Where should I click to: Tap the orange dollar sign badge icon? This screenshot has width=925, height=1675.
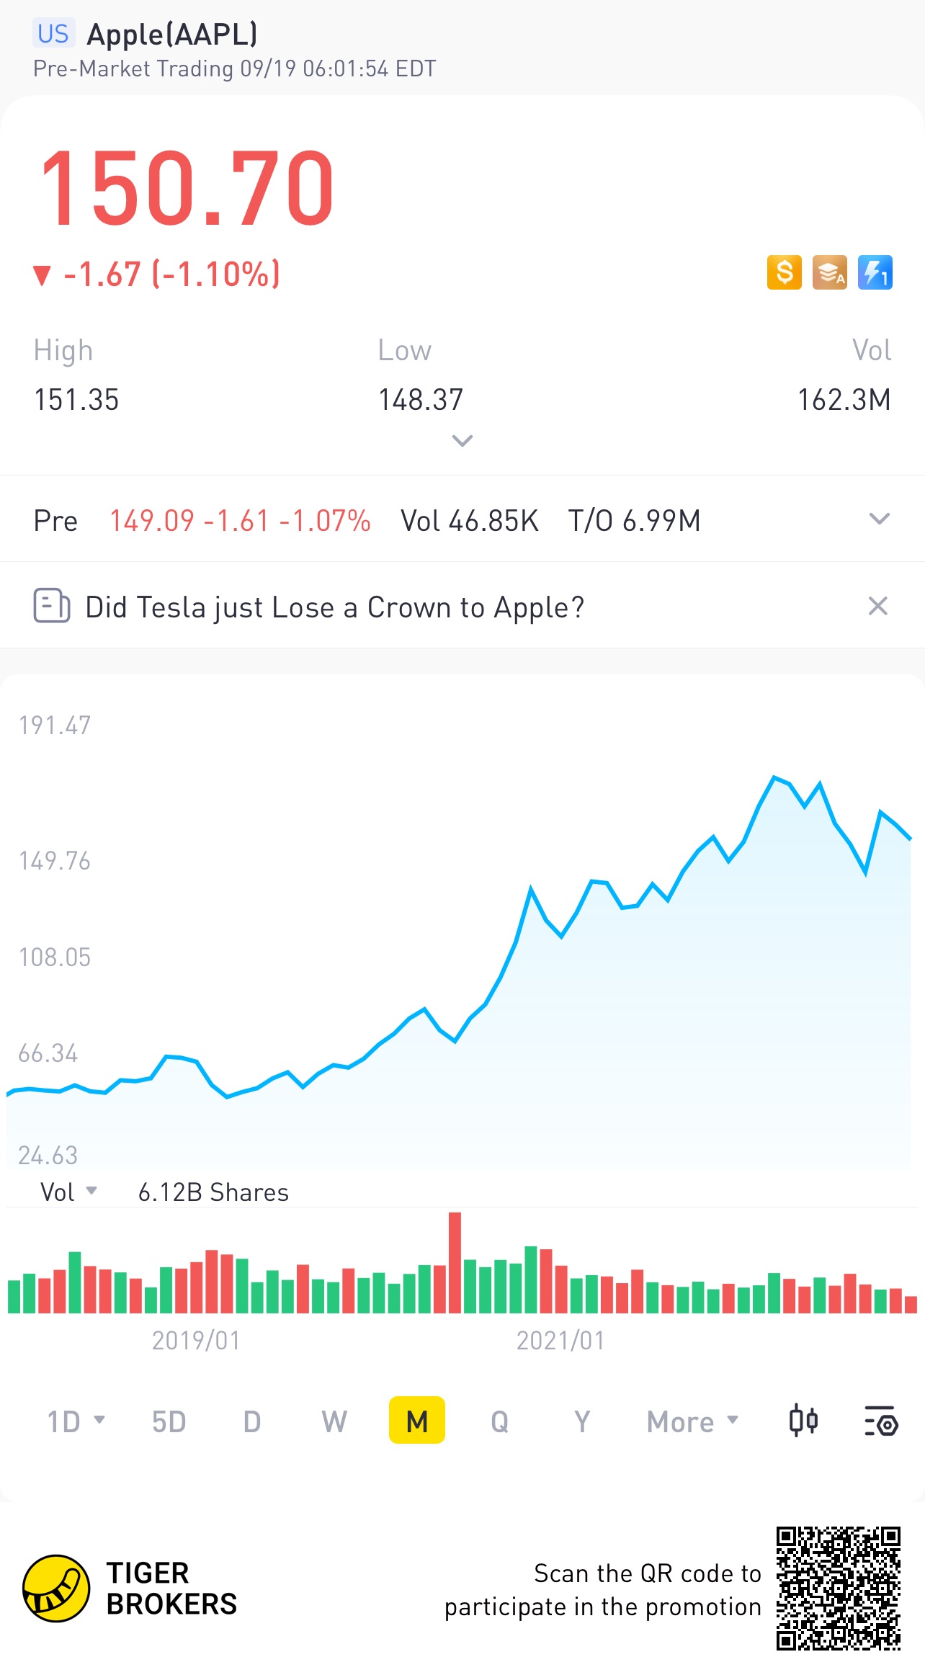(785, 273)
